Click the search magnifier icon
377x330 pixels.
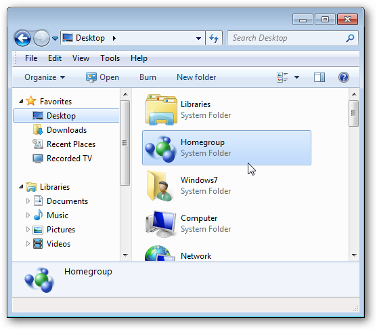coord(350,38)
